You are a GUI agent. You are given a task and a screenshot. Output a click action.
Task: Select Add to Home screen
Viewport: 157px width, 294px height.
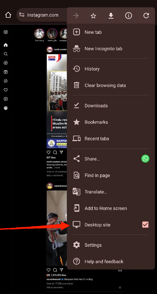click(111, 208)
